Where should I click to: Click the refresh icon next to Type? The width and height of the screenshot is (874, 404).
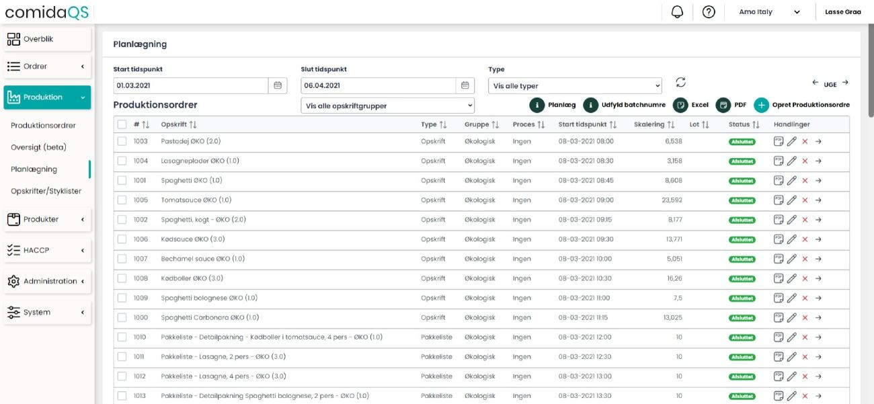(x=680, y=83)
